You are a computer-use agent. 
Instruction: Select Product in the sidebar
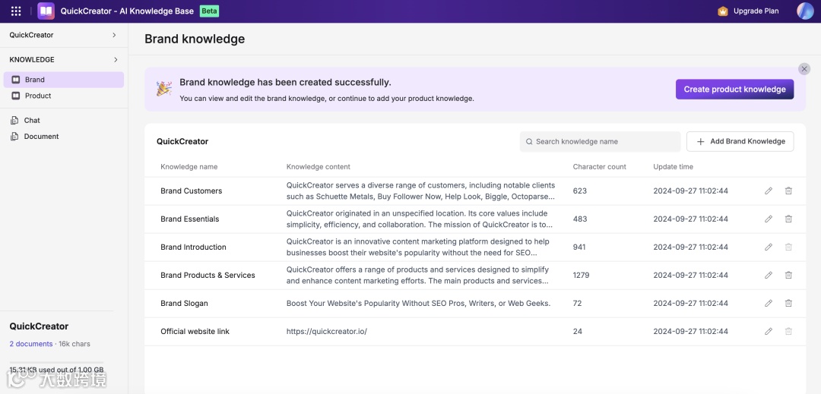tap(38, 96)
